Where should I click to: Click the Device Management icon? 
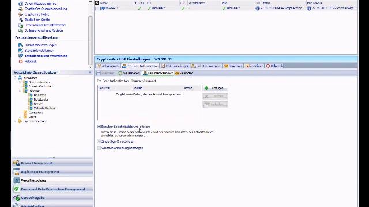point(17,163)
